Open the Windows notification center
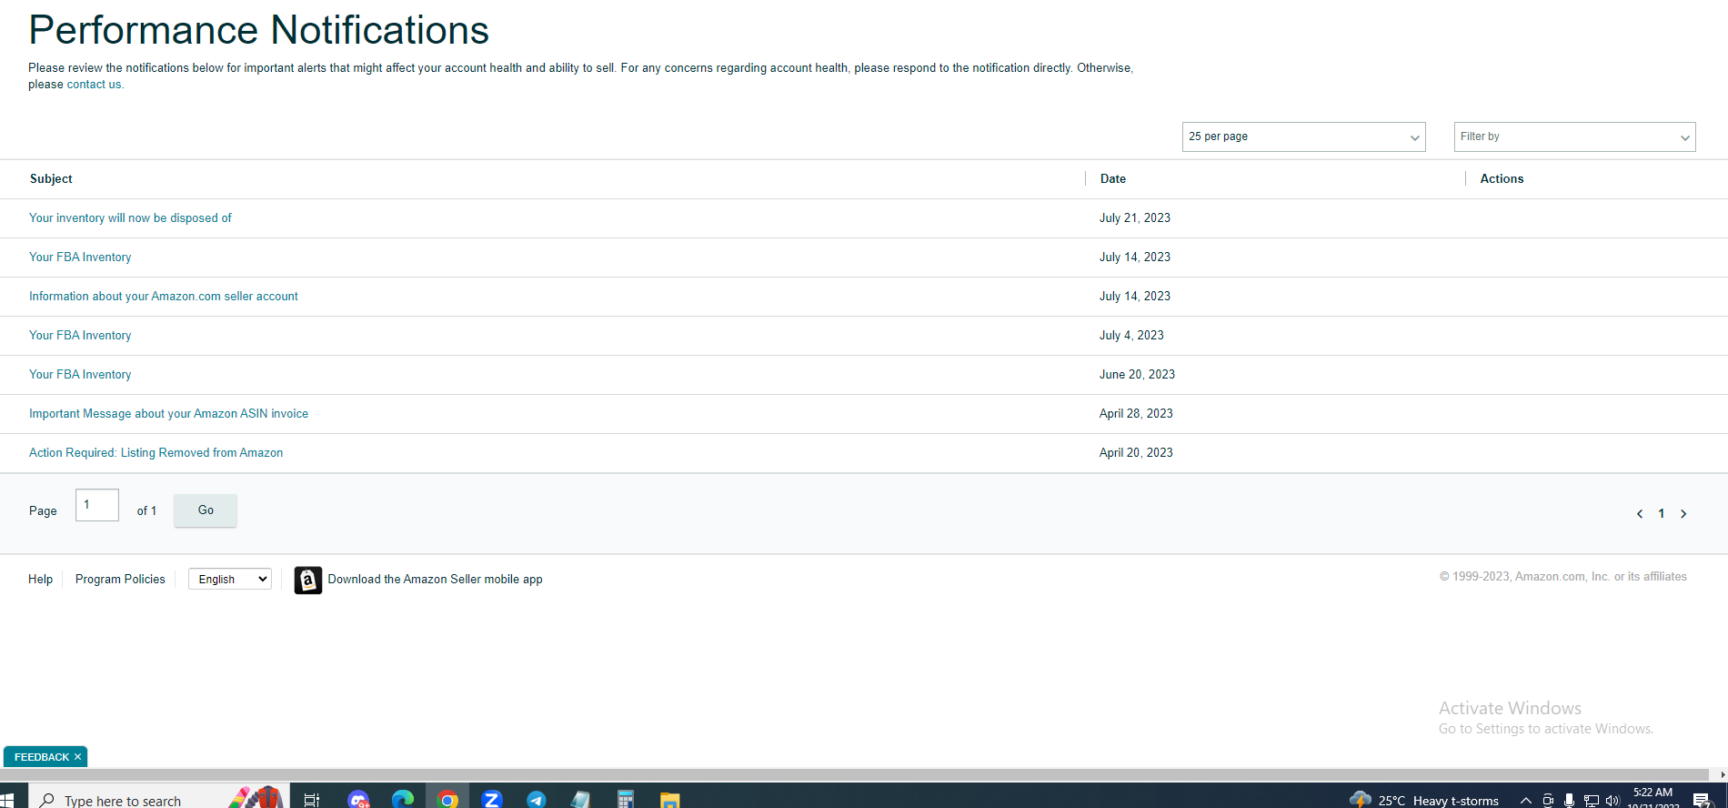This screenshot has height=808, width=1728. pos(1702,801)
